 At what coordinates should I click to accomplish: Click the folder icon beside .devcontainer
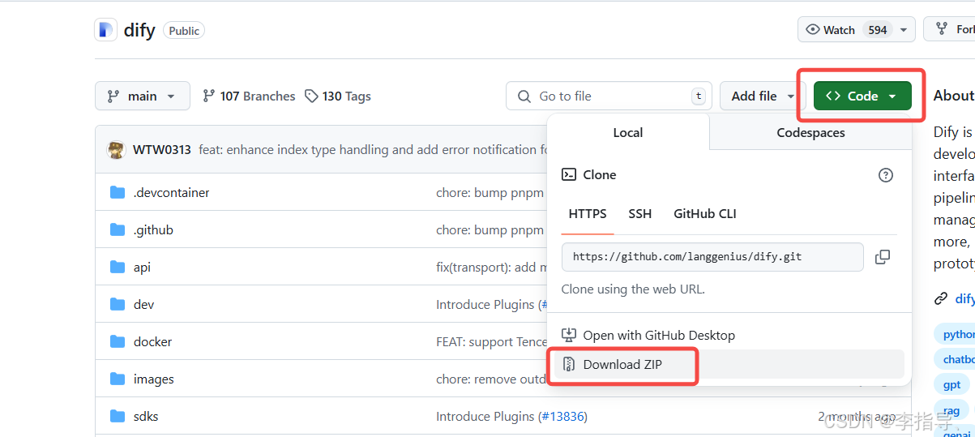(118, 192)
